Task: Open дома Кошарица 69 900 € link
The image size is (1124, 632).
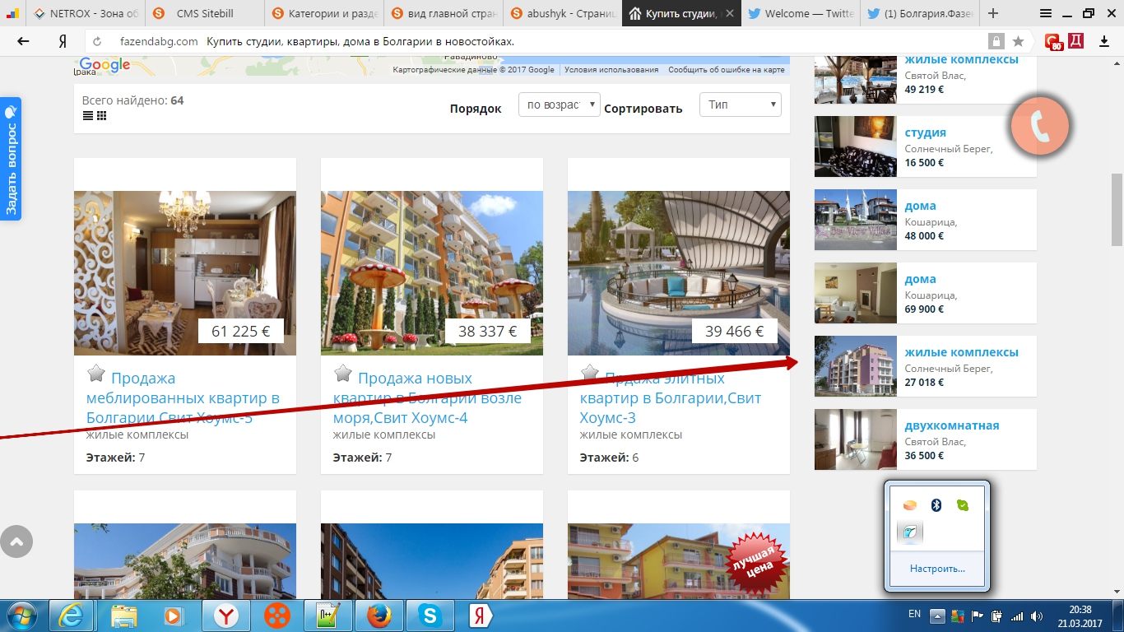Action: [920, 279]
